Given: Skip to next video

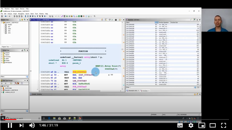Looking at the screenshot, I should pos(21,125).
